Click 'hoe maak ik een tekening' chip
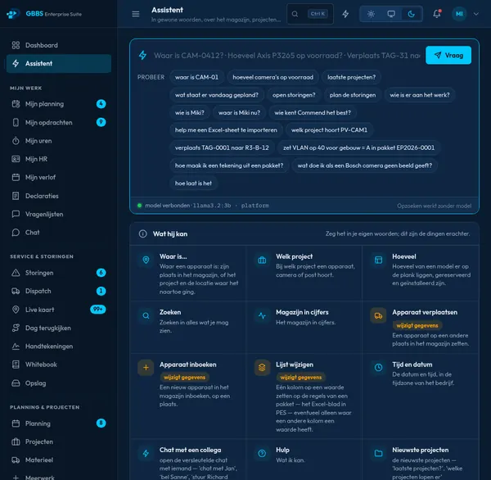 click(229, 165)
